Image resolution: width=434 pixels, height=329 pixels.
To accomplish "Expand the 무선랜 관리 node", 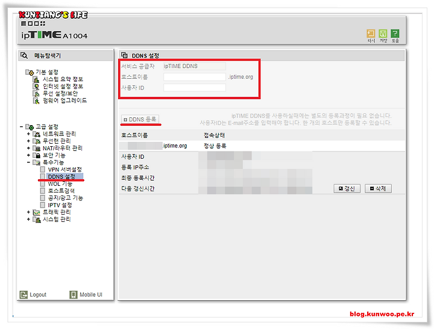I will (28, 141).
